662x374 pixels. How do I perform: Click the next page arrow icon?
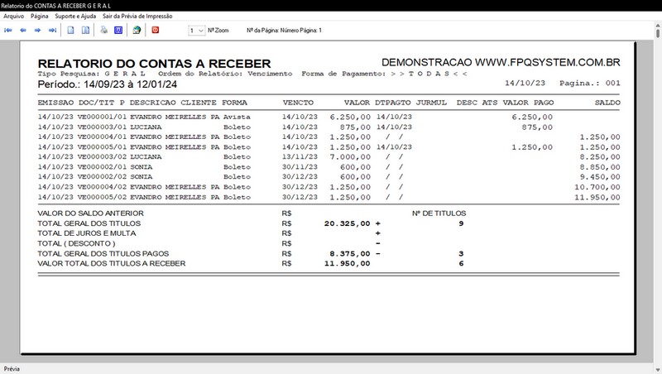click(x=38, y=31)
